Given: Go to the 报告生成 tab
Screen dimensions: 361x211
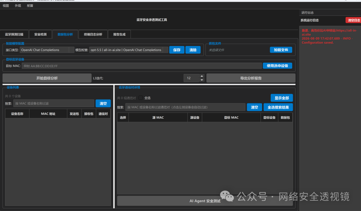Looking at the screenshot, I should tap(119, 34).
